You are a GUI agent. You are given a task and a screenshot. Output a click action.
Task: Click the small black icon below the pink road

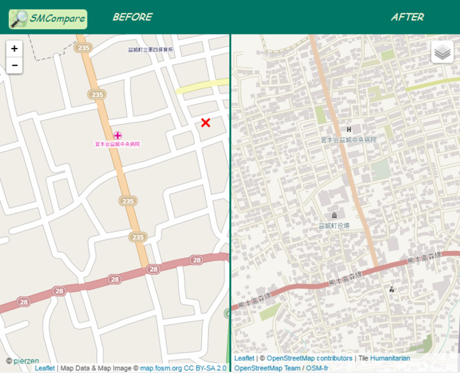coord(392,289)
